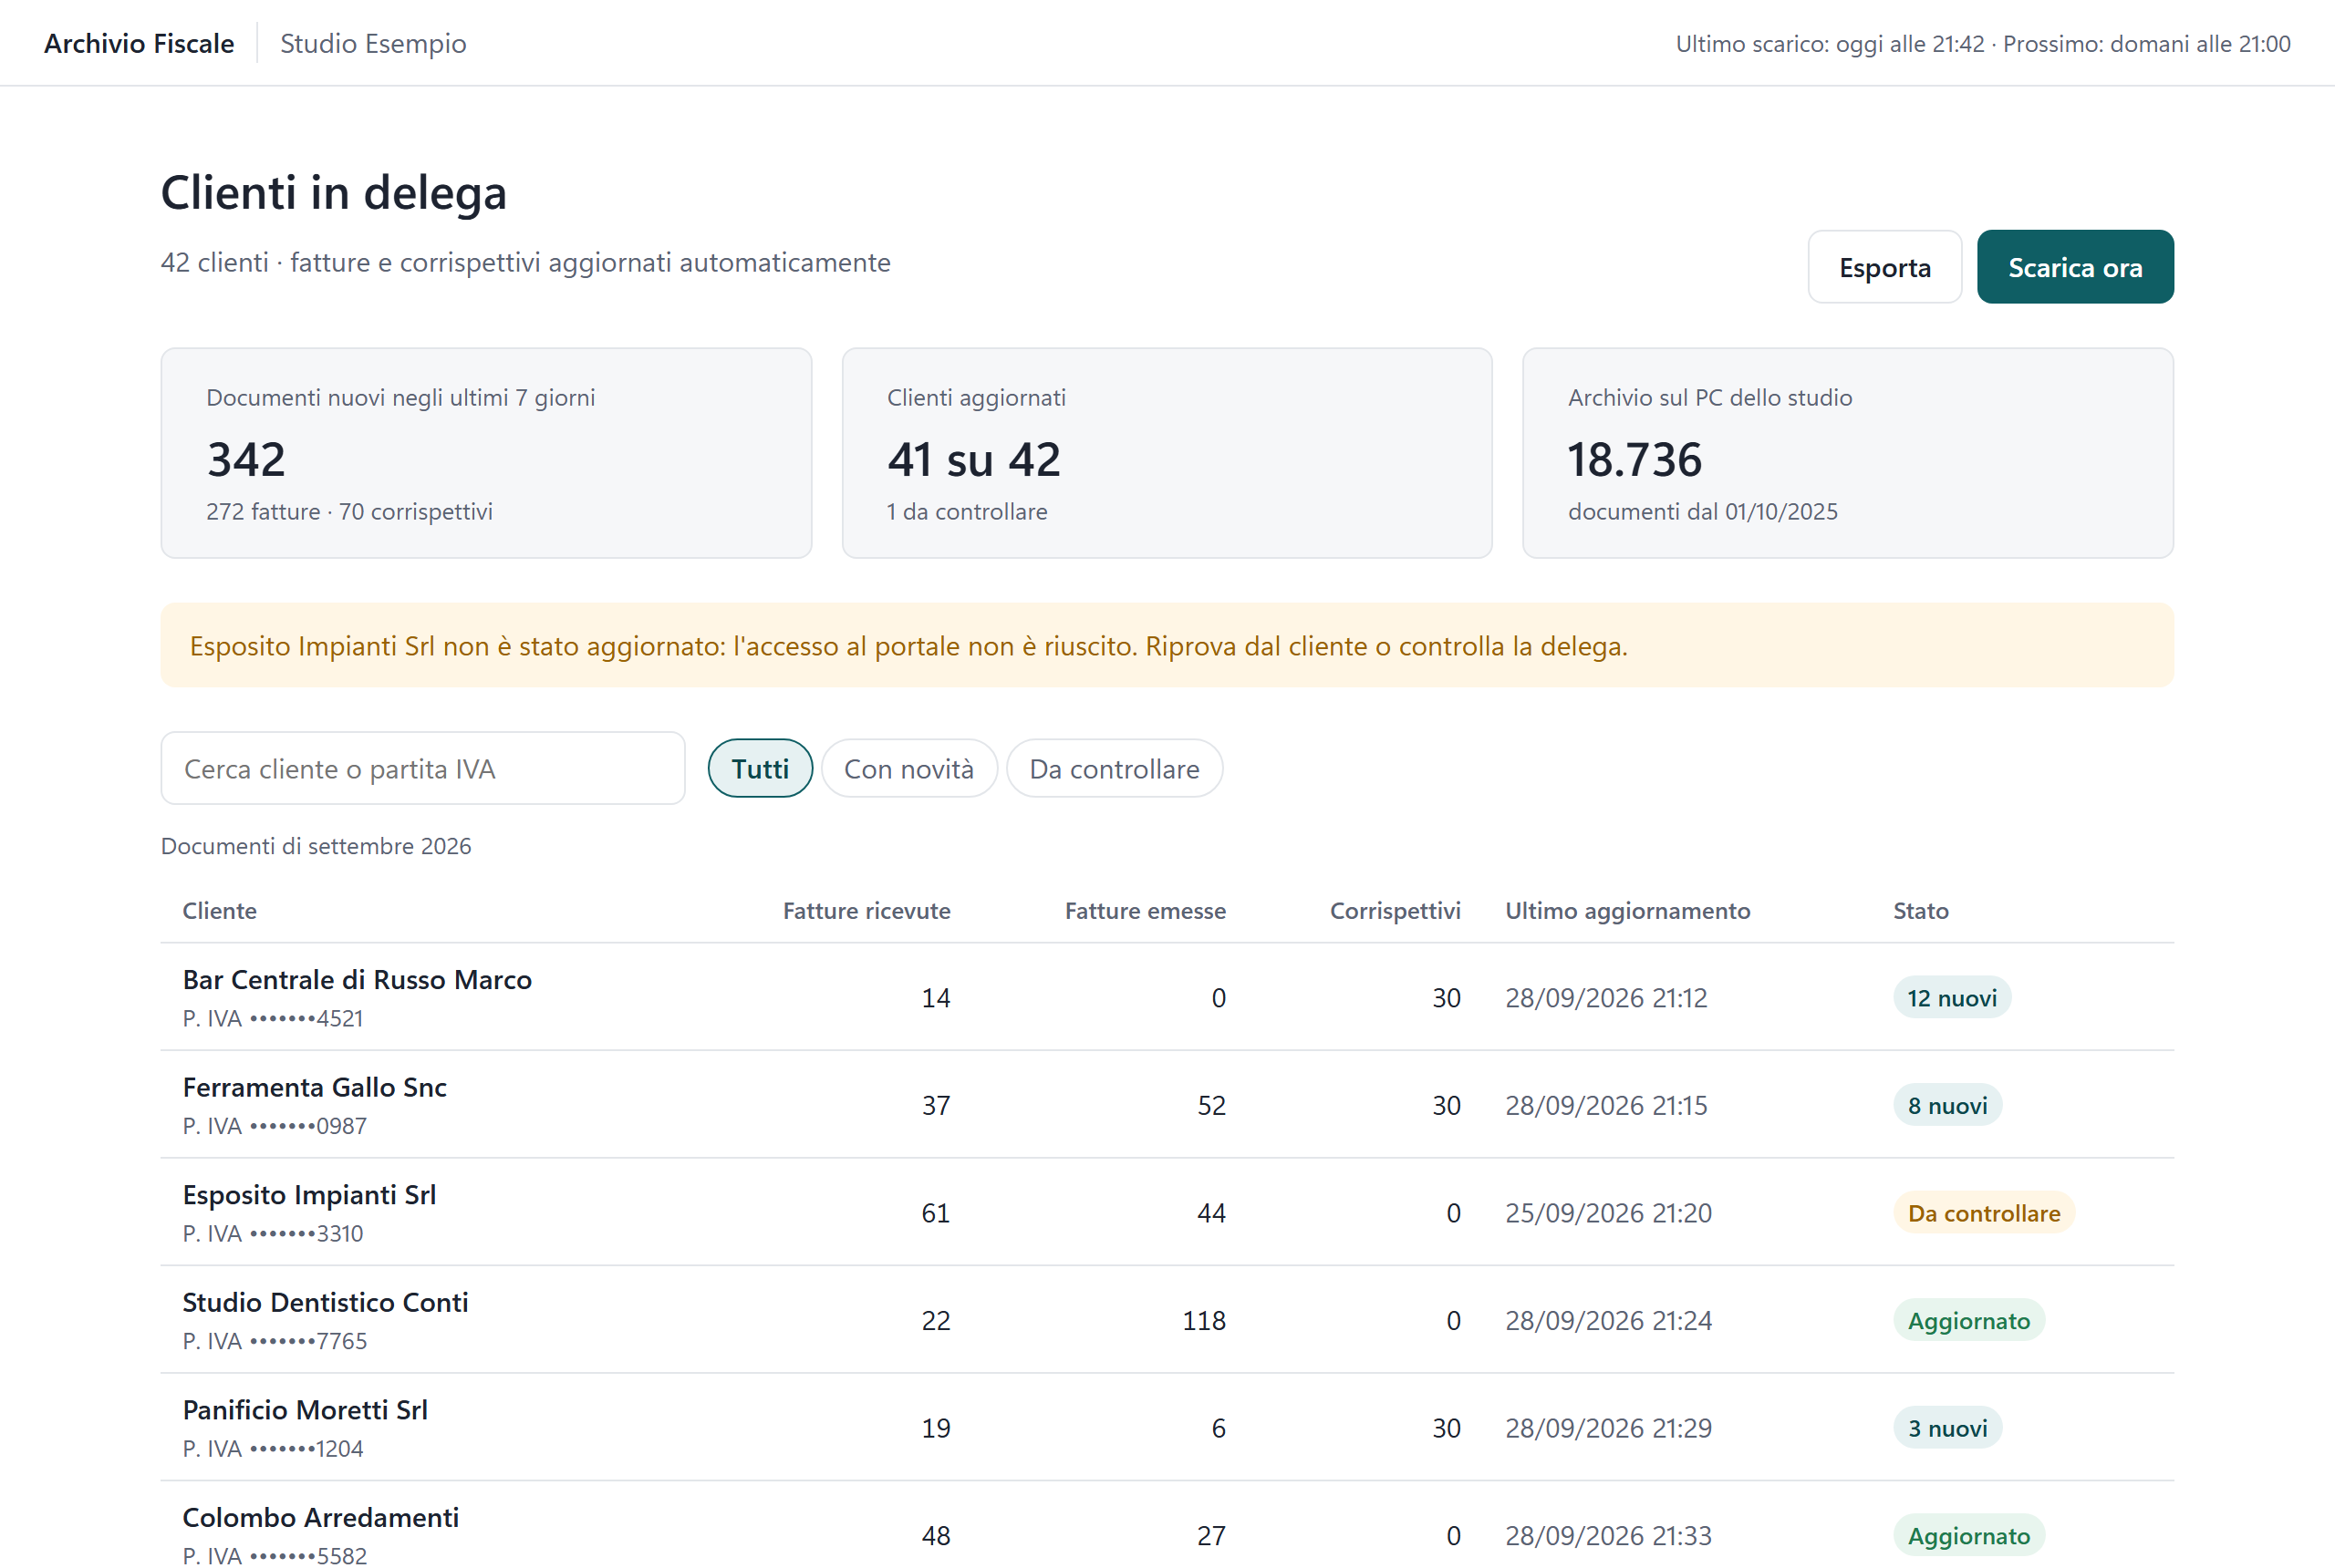Click P. IVA ending 1204
This screenshot has height=1568, width=2335.
point(273,1448)
